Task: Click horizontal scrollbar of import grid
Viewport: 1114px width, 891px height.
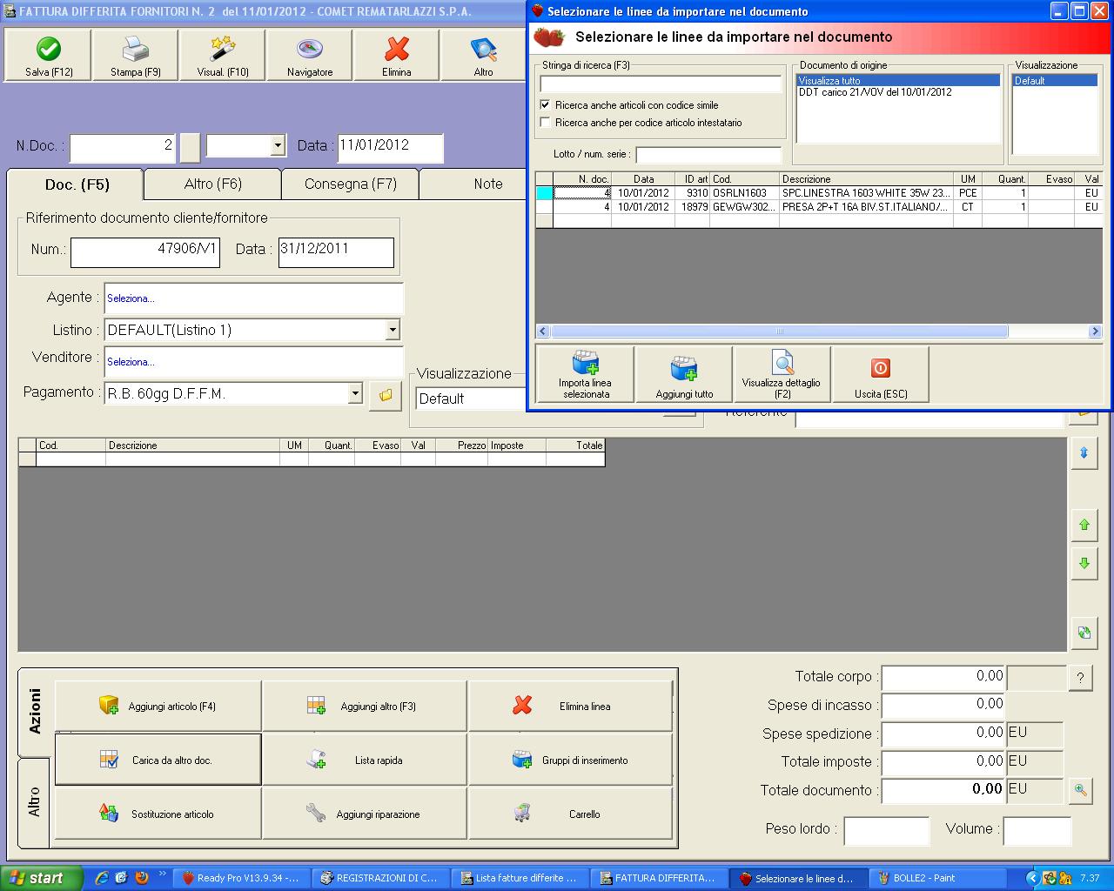Action: pos(818,332)
